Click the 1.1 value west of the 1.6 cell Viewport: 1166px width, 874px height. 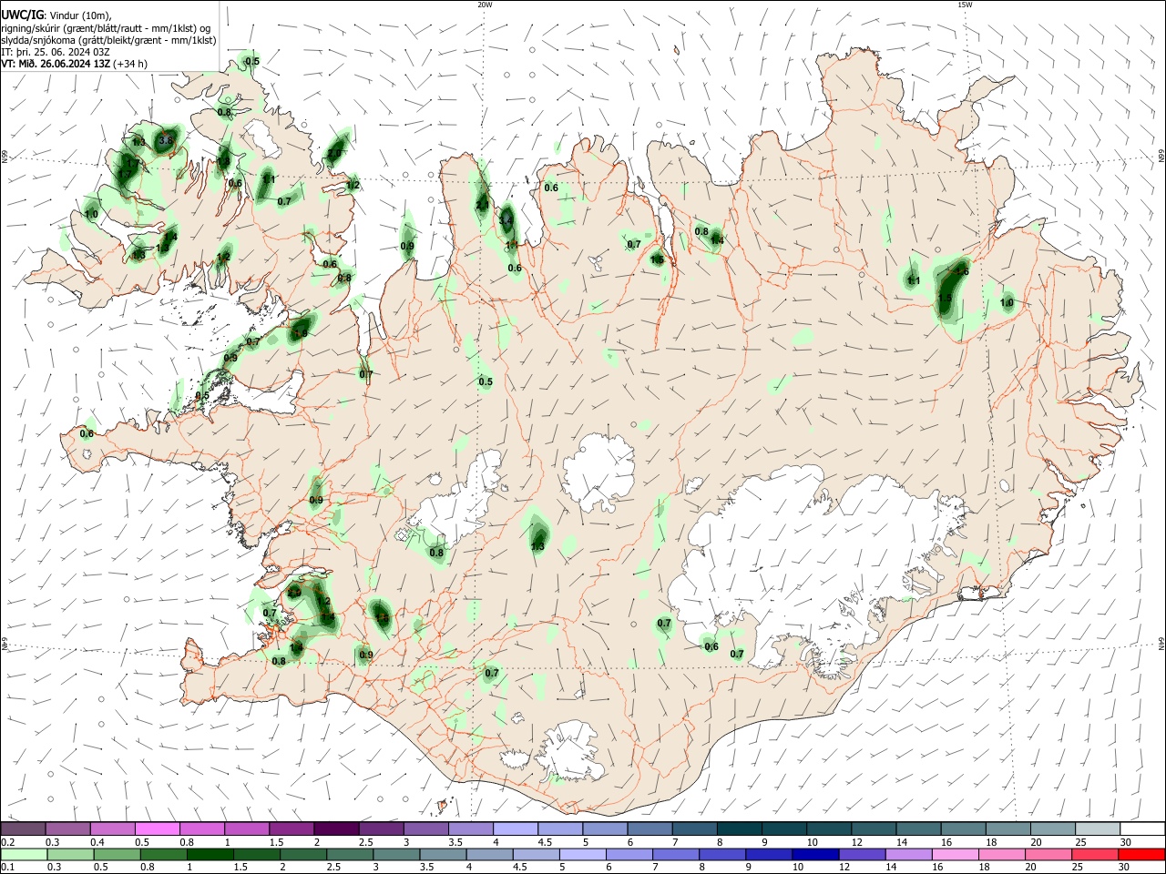coord(914,281)
